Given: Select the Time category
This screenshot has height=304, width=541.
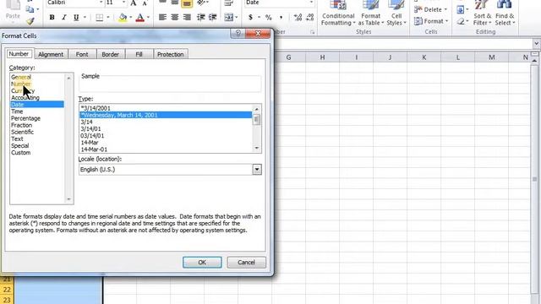Looking at the screenshot, I should tap(17, 111).
